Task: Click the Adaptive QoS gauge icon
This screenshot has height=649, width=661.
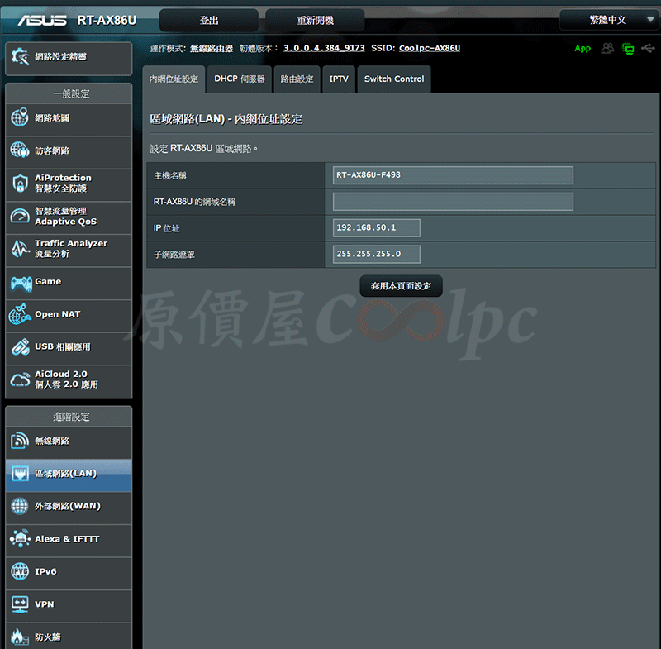Action: (20, 216)
